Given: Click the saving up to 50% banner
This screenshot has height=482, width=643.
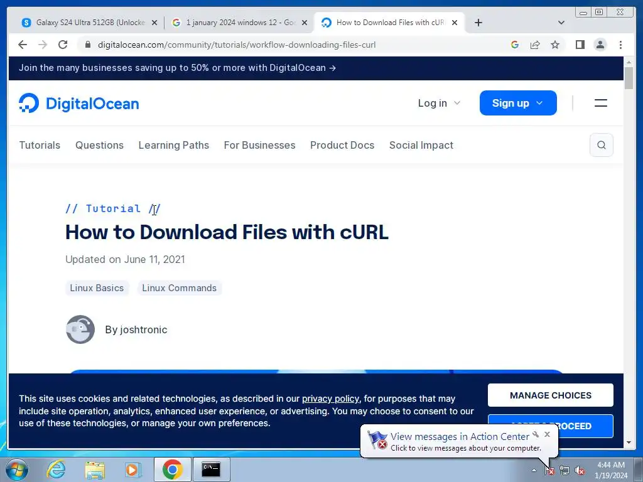Looking at the screenshot, I should tap(177, 68).
